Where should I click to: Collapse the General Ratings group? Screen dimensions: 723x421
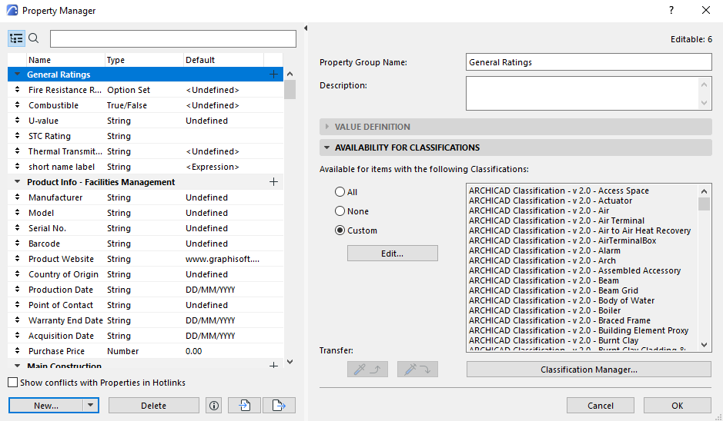pos(18,75)
